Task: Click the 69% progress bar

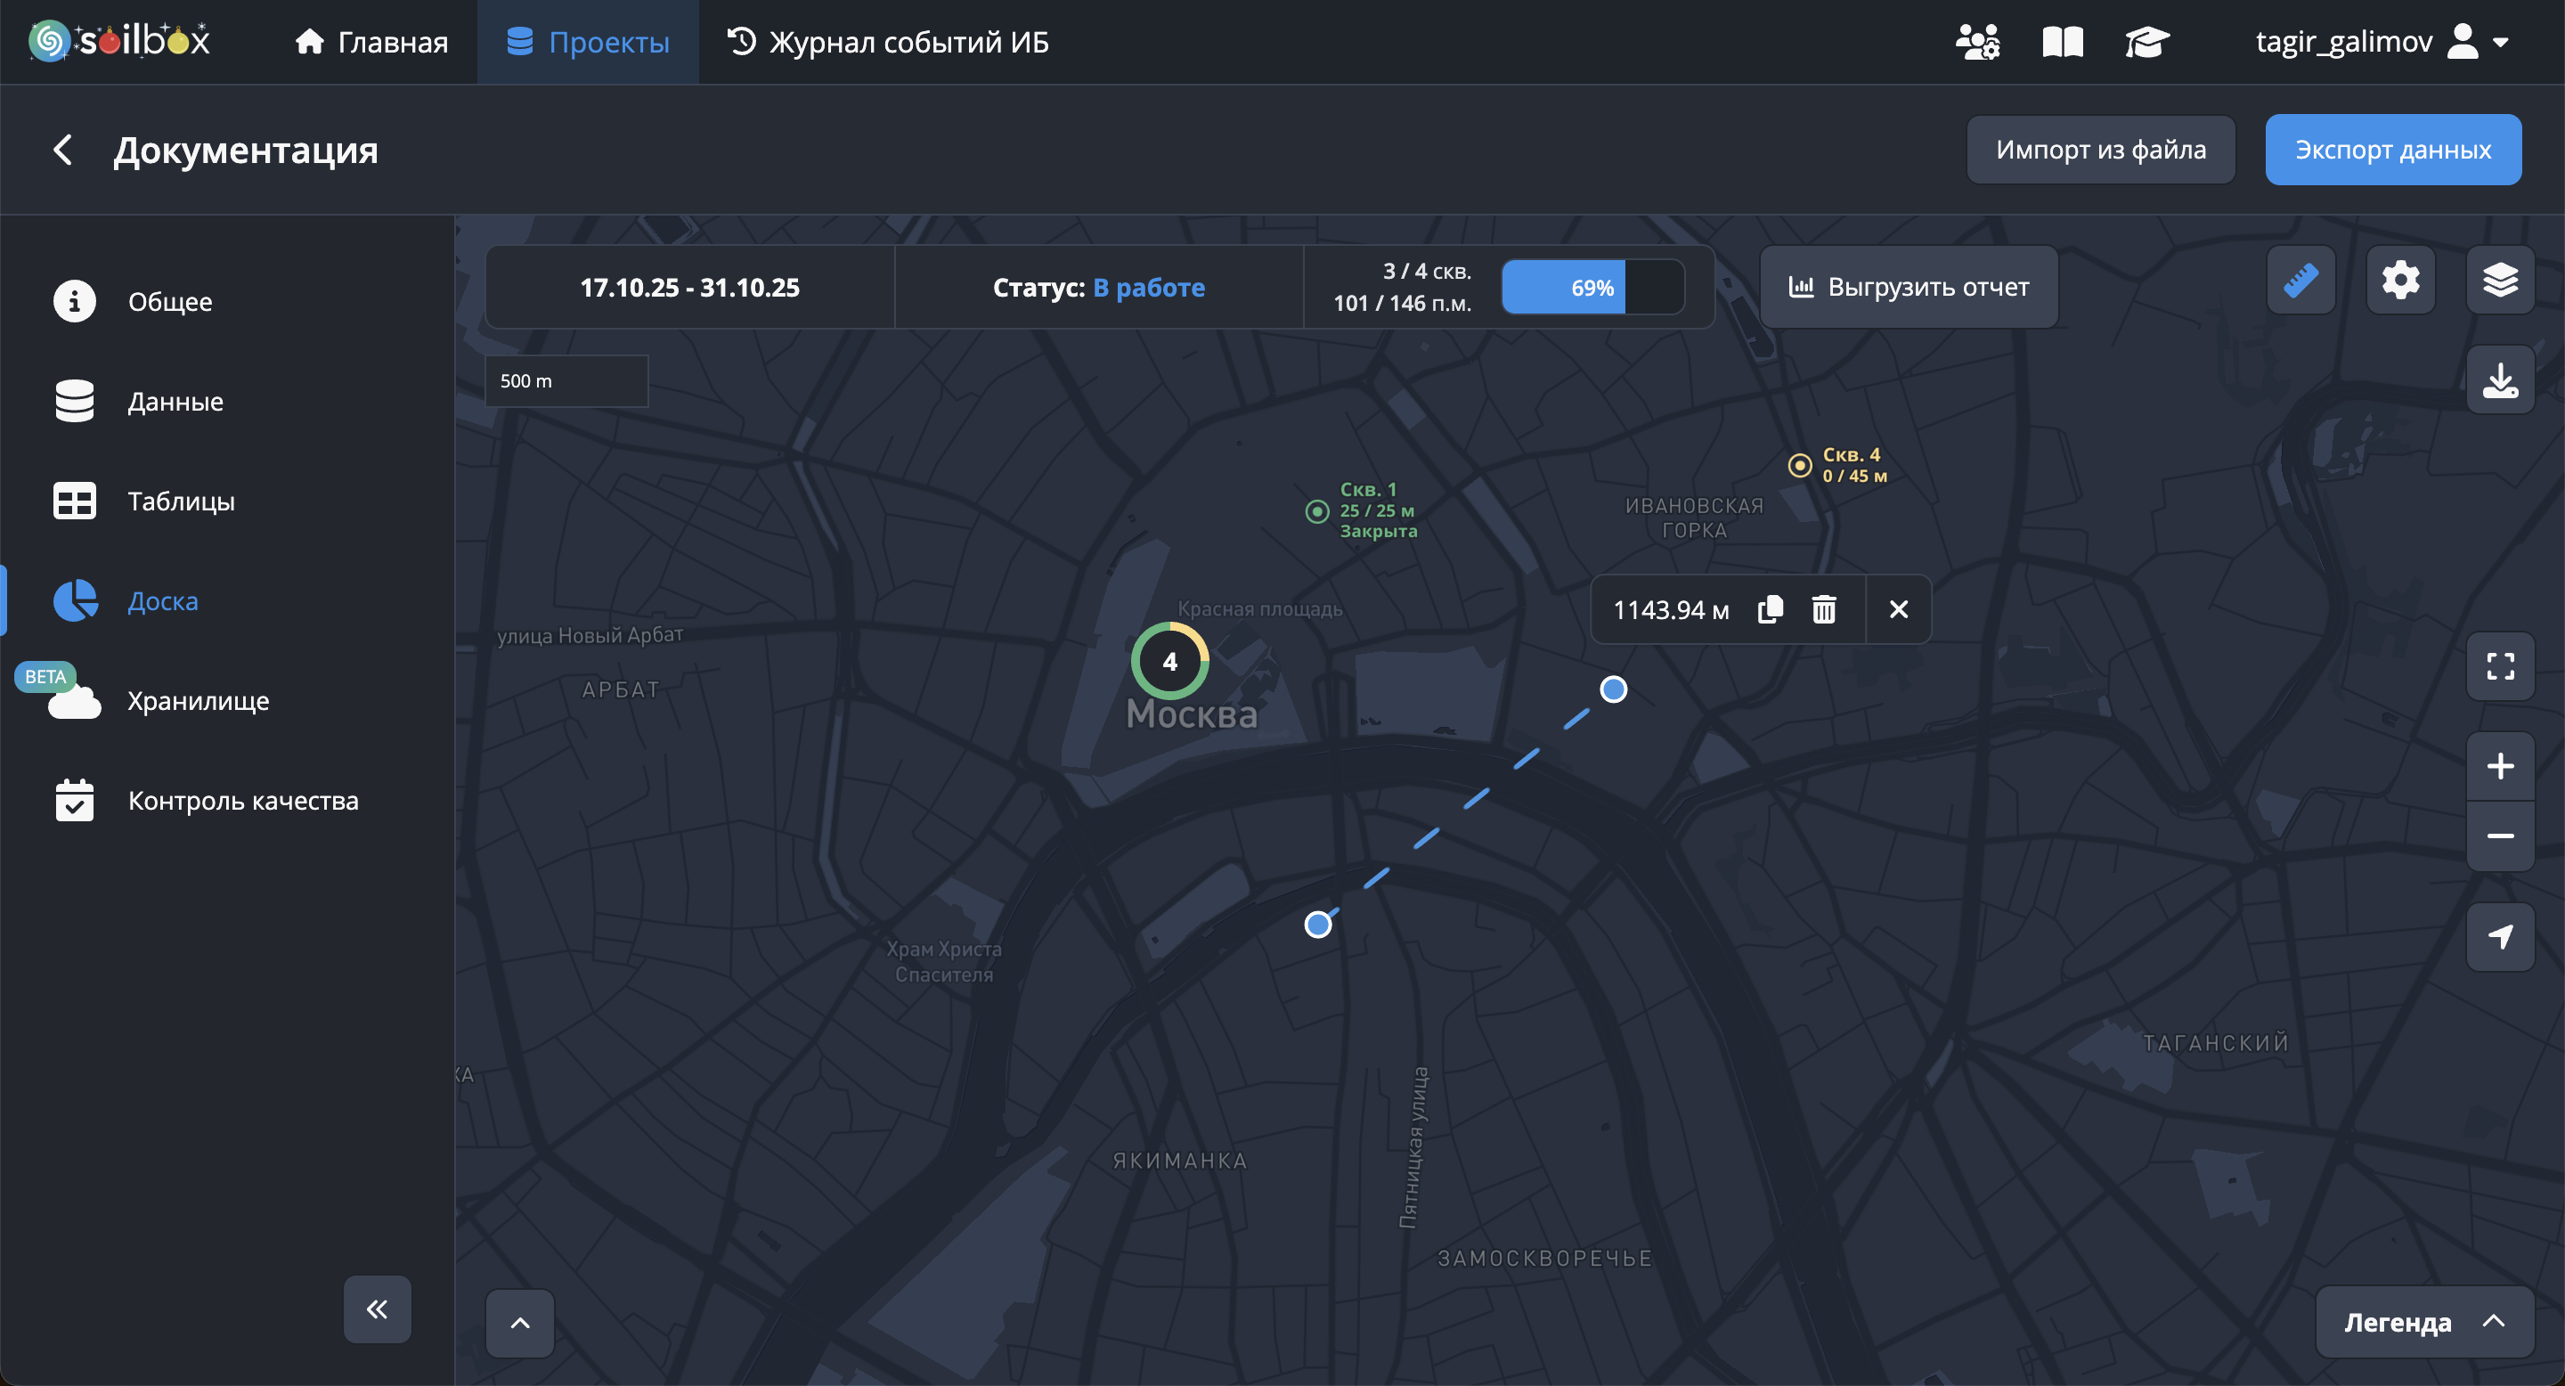Action: [x=1592, y=288]
